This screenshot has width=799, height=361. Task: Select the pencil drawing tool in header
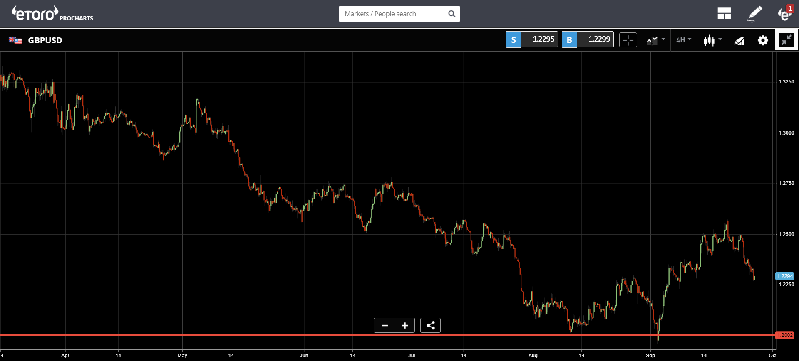pos(755,14)
